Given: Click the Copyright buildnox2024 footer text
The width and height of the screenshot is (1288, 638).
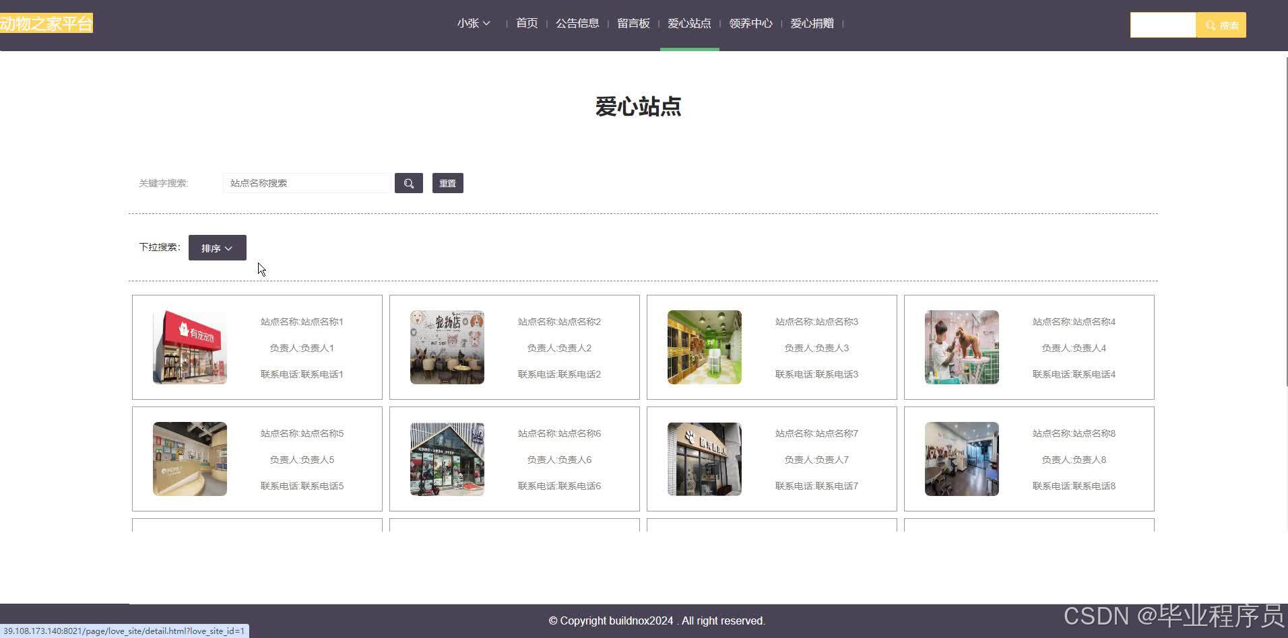Looking at the screenshot, I should point(657,621).
